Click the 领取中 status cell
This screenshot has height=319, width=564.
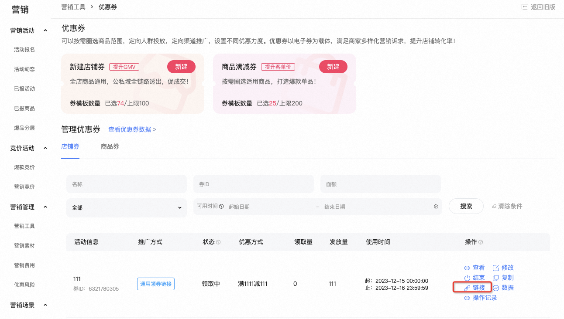click(211, 284)
